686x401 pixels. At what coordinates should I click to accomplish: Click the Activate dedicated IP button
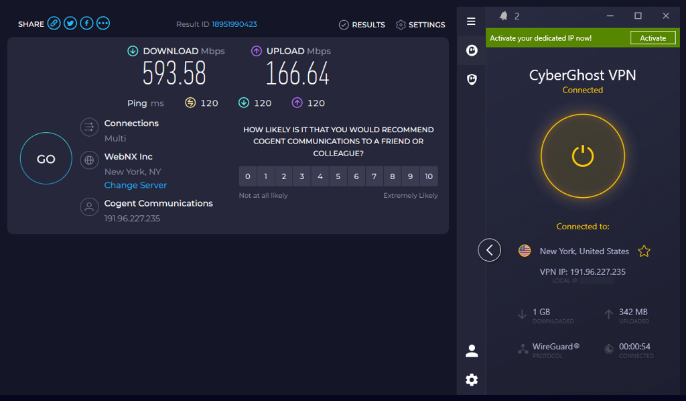tap(653, 38)
